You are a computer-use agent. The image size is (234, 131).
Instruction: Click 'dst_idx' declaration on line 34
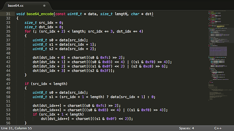tap(46, 27)
